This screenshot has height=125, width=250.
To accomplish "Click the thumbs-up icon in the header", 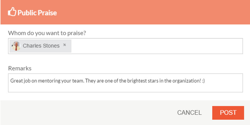I will coord(12,12).
